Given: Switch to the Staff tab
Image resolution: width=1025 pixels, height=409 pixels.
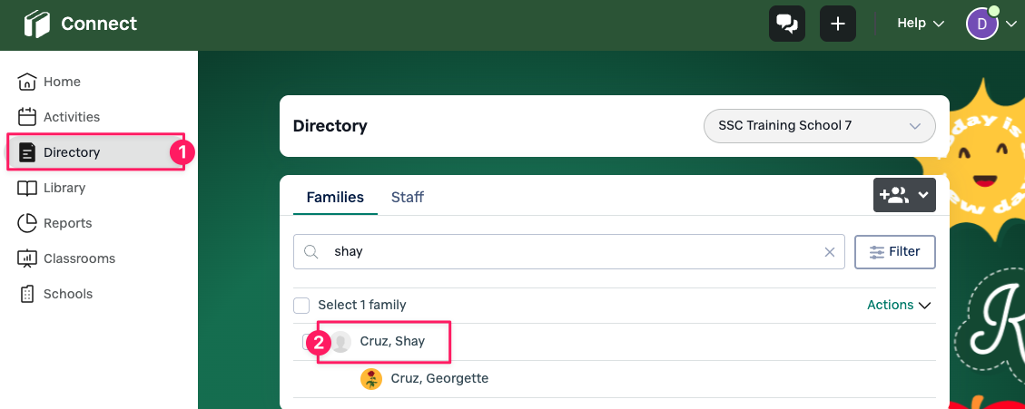Looking at the screenshot, I should pyautogui.click(x=407, y=197).
